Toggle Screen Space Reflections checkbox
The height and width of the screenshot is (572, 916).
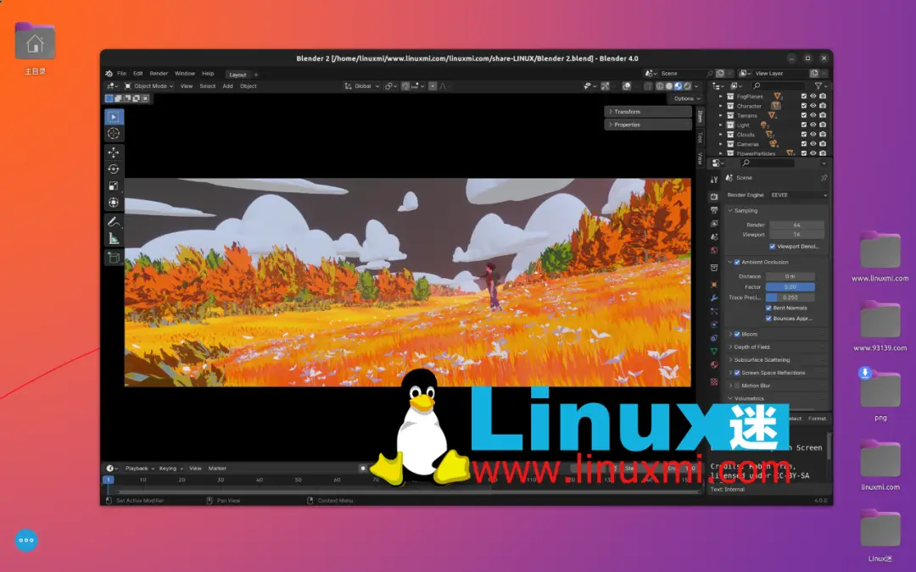pos(737,373)
